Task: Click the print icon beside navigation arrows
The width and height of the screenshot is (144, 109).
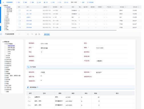Action: 36,34
